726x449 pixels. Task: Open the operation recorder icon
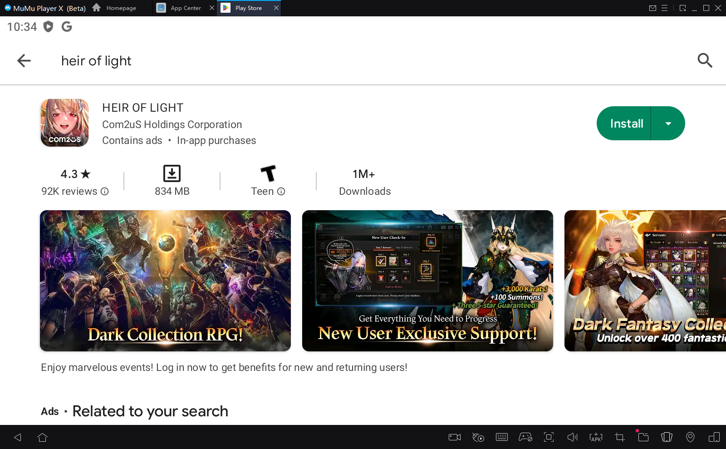coord(478,437)
